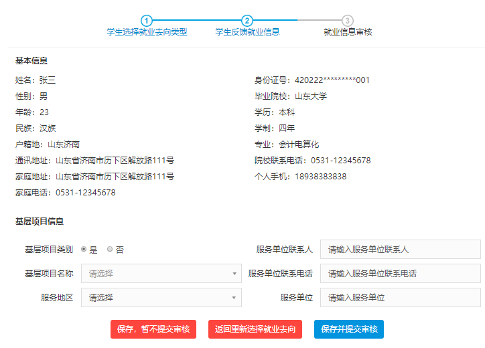This screenshot has width=485, height=348.
Task: Go to 学生选择就业去向类型 step label
Action: coord(147,32)
